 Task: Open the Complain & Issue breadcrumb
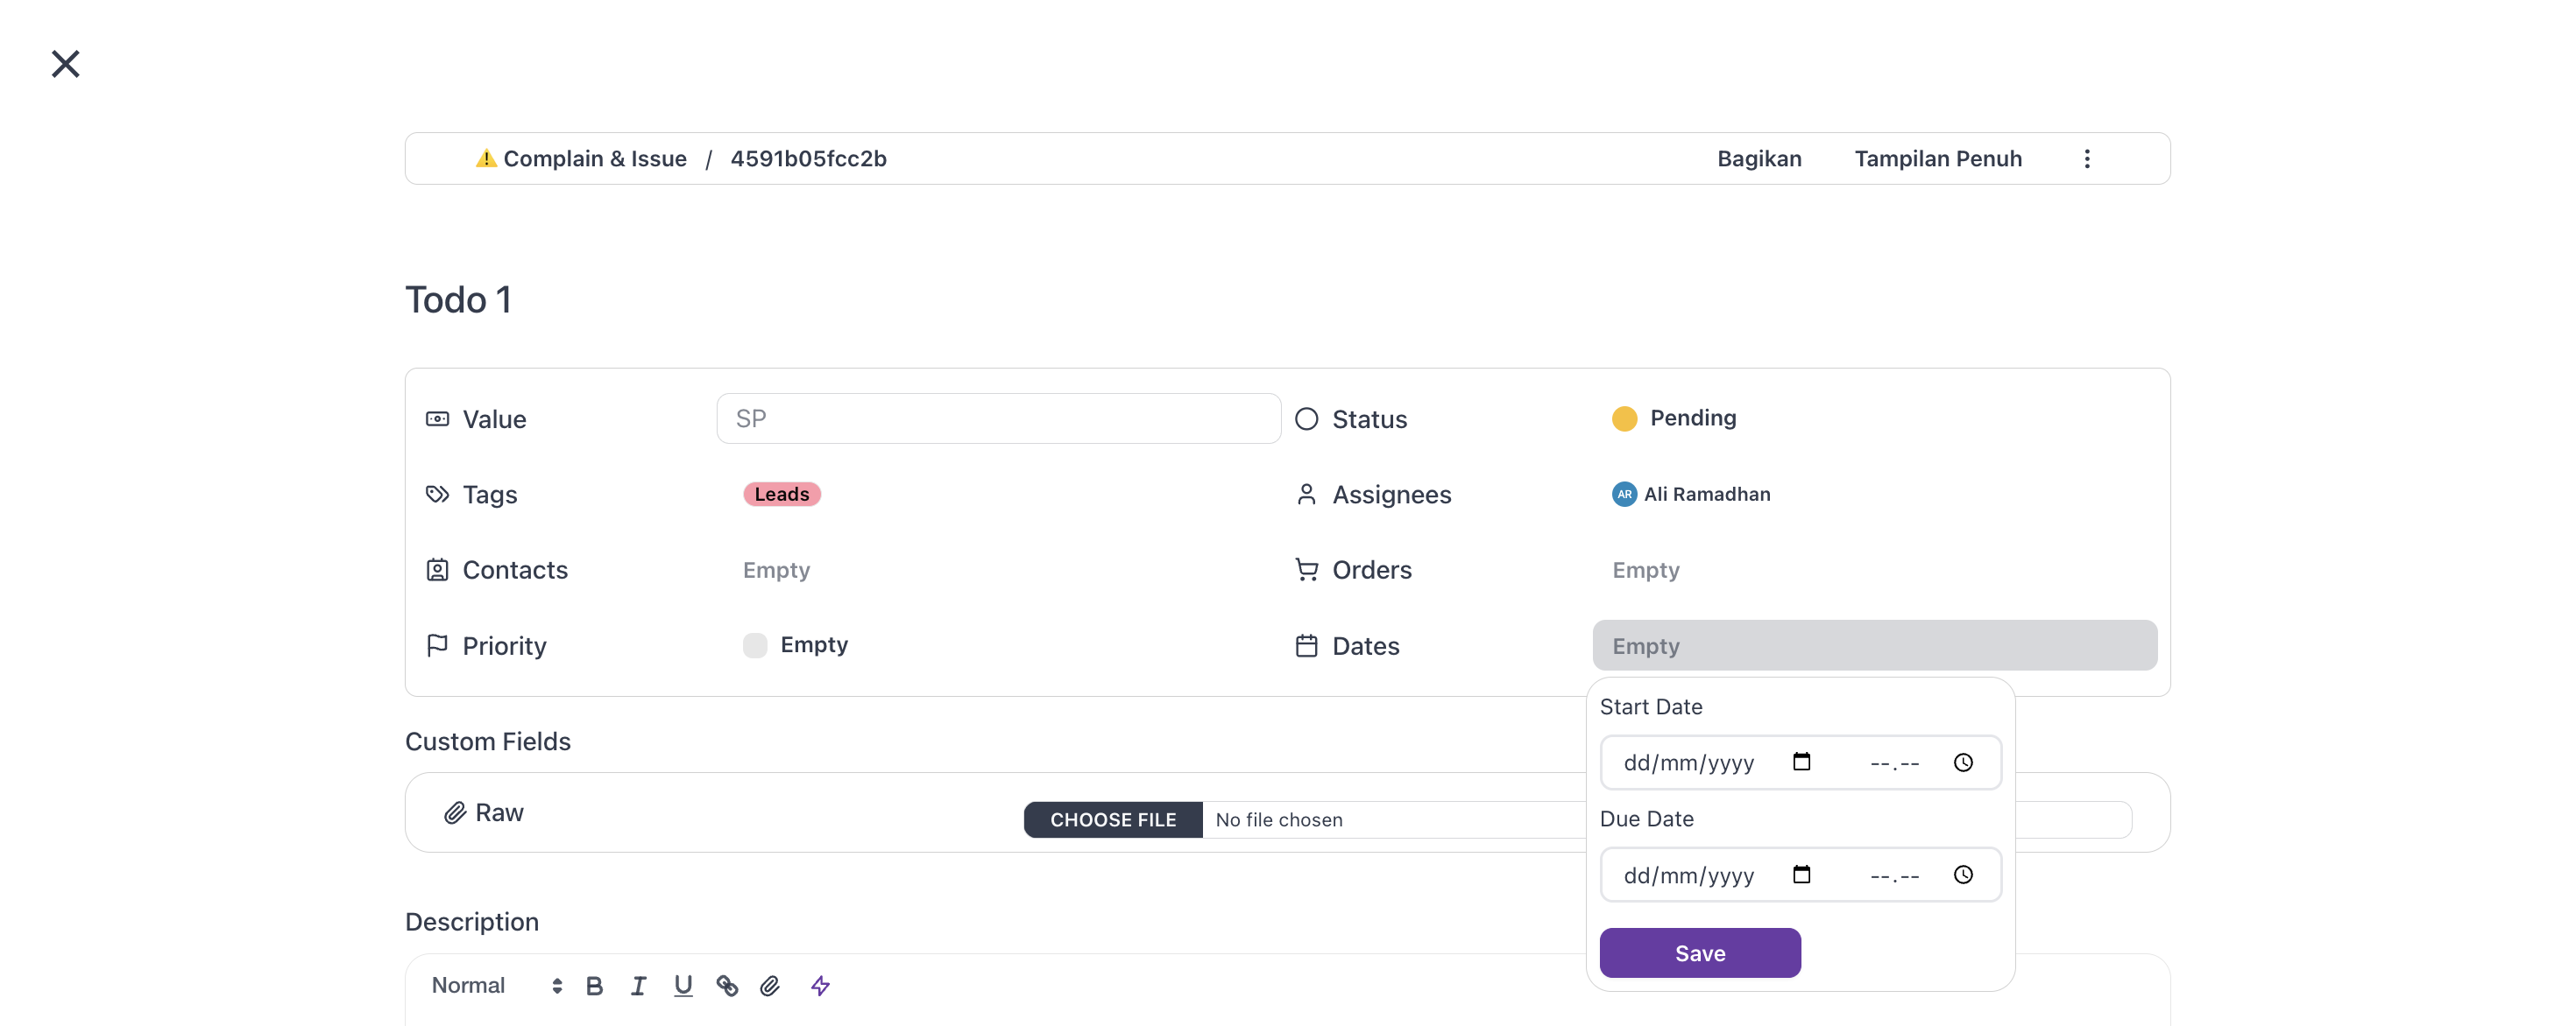click(594, 158)
